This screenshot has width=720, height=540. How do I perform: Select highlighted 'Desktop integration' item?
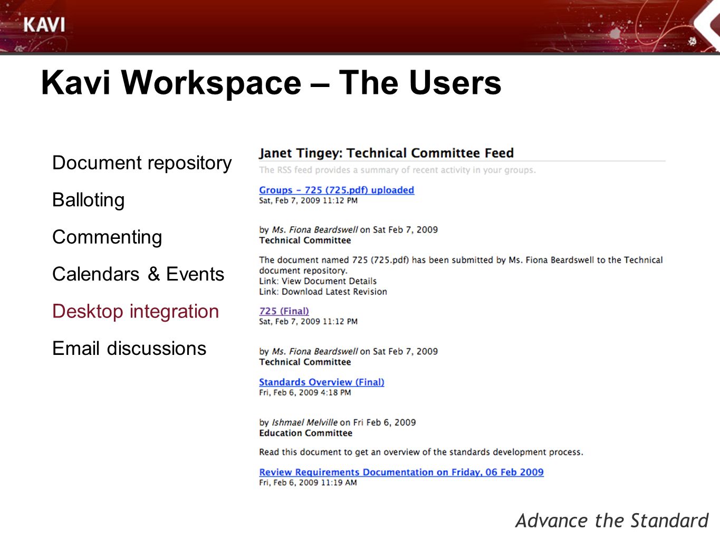pos(136,311)
